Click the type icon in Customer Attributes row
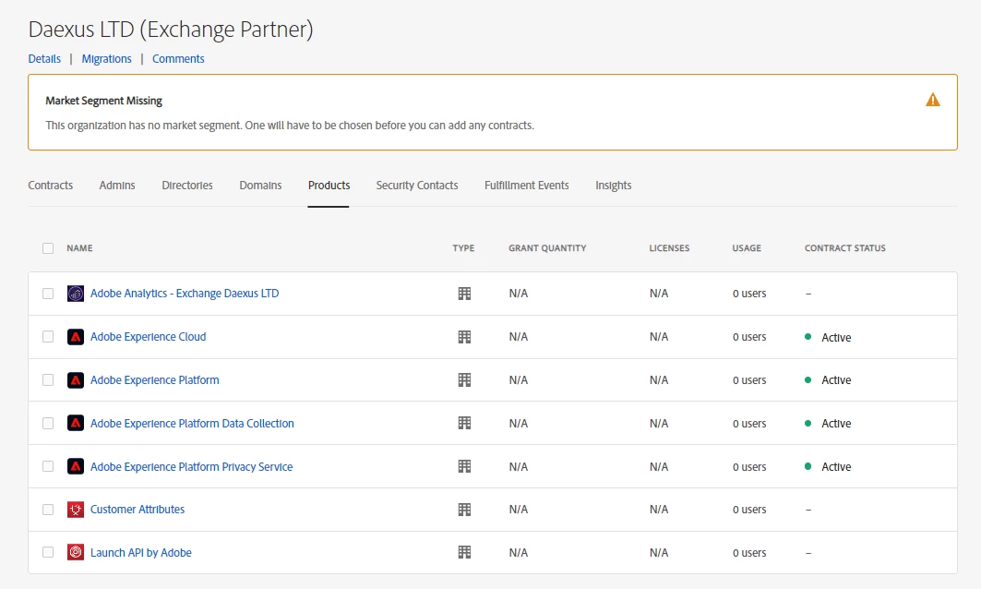Viewport: 981px width, 589px height. (x=464, y=510)
